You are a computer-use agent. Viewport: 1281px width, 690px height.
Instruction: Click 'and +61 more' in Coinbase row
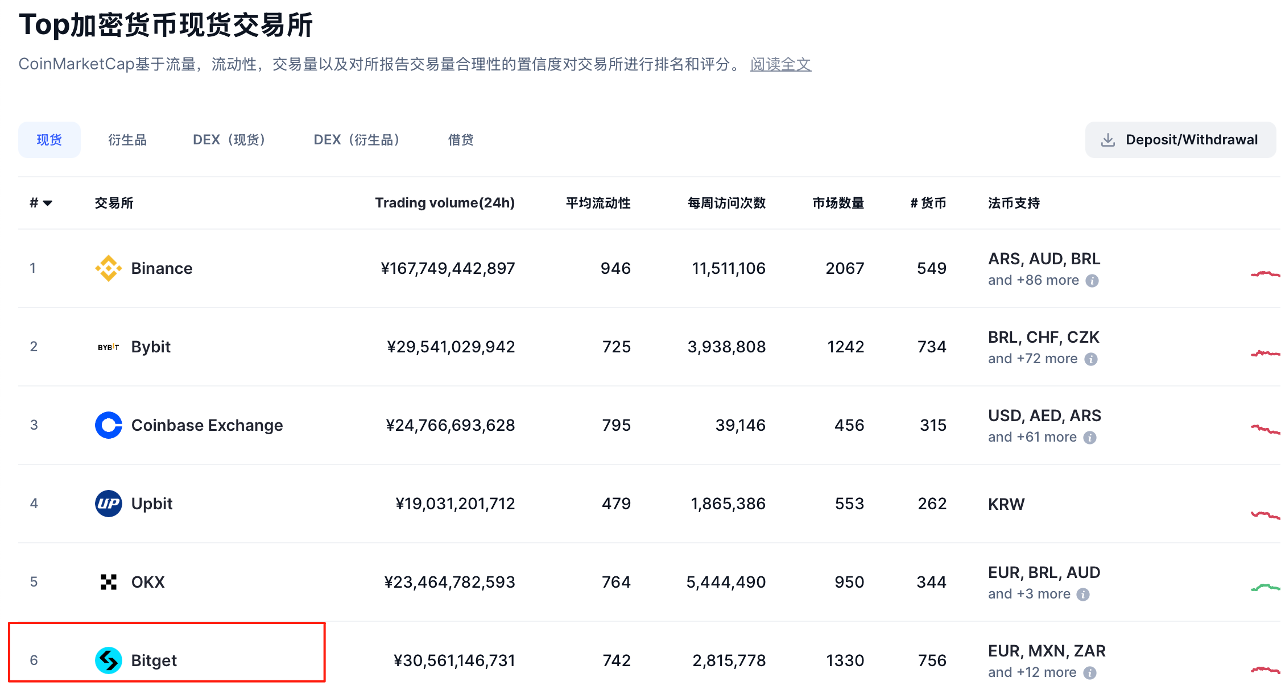click(1032, 437)
